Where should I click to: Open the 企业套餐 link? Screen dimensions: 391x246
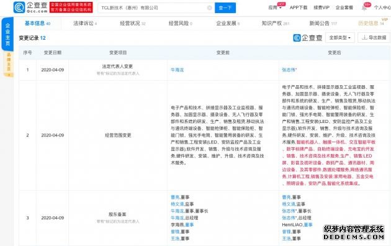click(344, 7)
